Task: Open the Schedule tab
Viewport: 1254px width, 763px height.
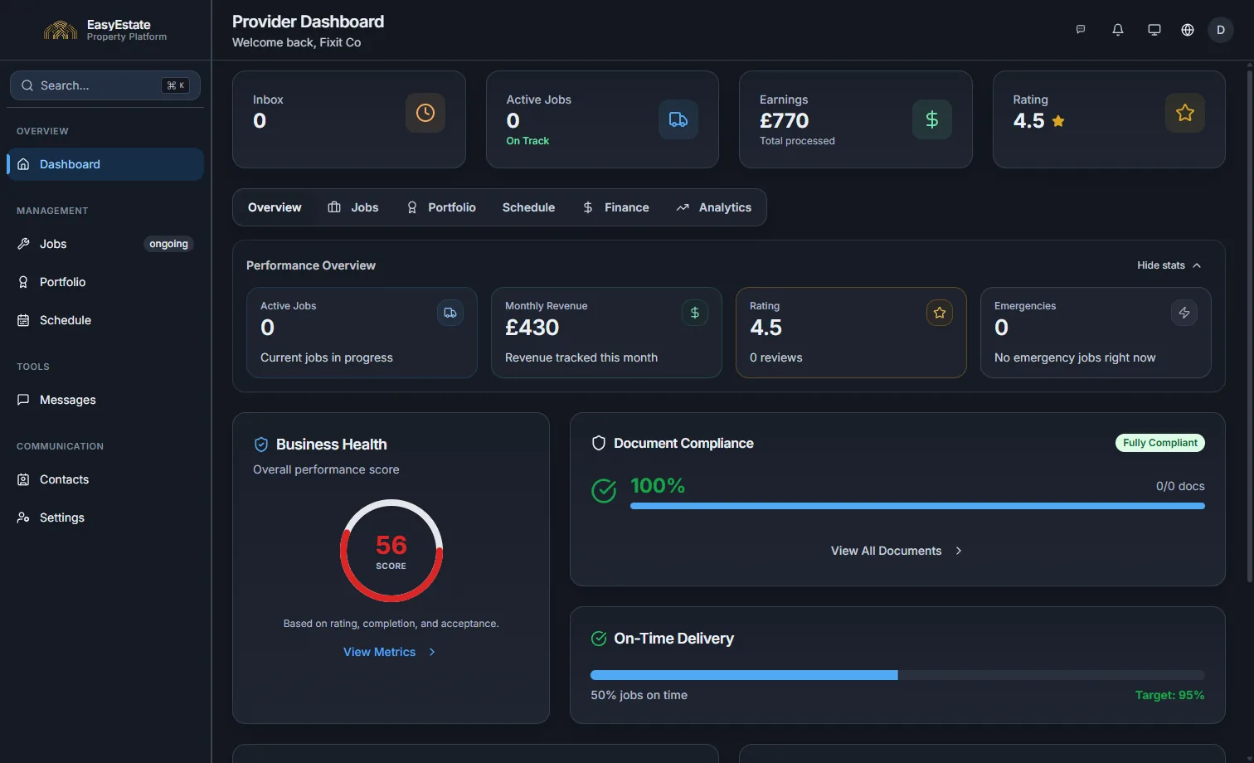Action: click(x=528, y=207)
